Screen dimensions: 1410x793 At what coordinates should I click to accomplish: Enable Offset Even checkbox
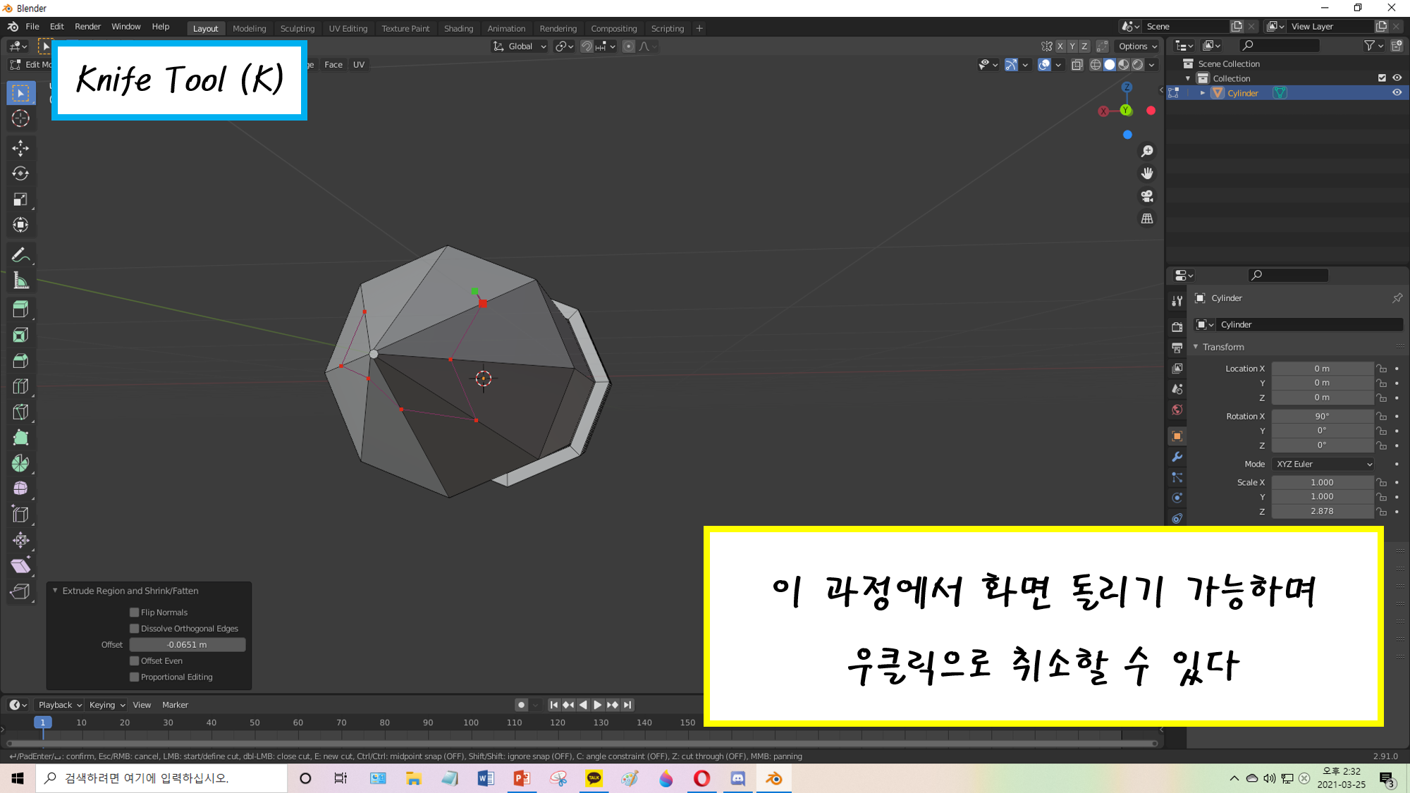[x=134, y=661]
